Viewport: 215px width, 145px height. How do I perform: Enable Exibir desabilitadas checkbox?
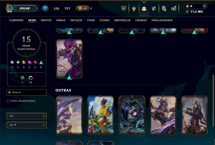pos(8,101)
